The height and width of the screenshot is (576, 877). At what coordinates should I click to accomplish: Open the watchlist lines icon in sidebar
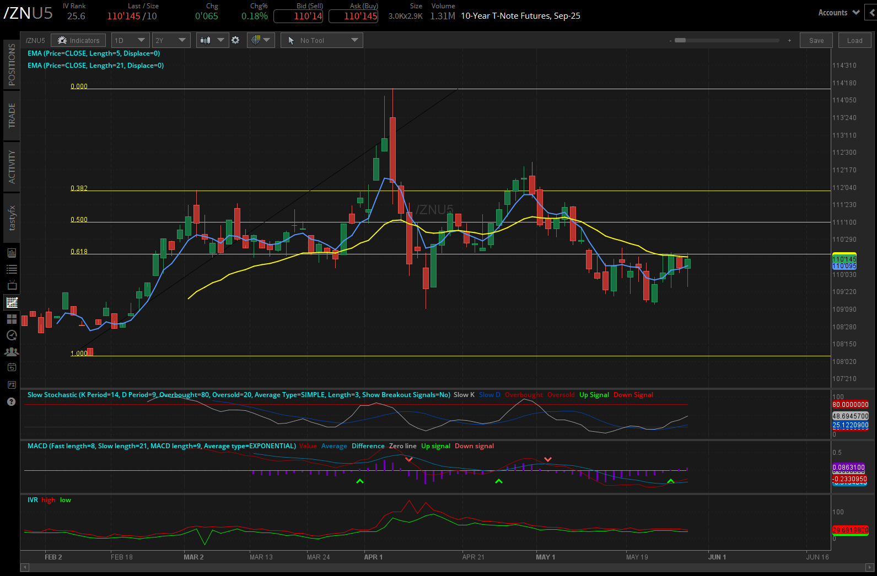click(12, 269)
